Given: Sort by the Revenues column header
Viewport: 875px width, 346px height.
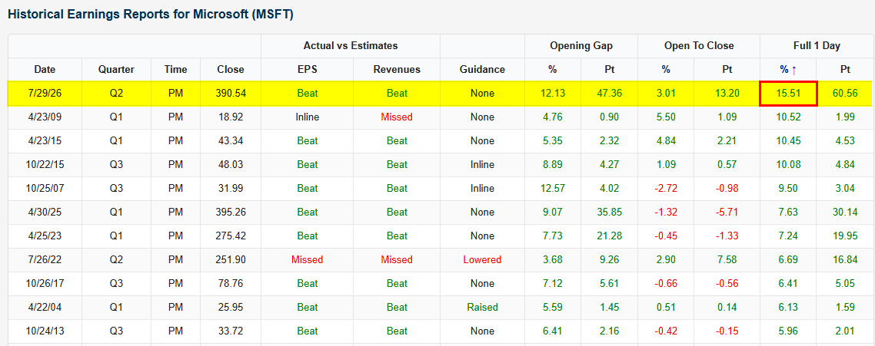Looking at the screenshot, I should 397,70.
